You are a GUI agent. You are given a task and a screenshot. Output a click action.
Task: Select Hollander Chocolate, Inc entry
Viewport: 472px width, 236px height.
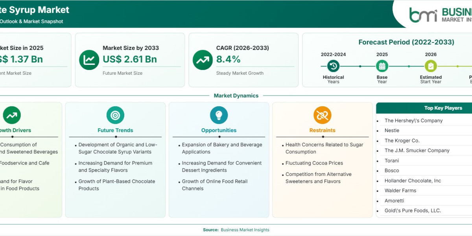tap(413, 181)
